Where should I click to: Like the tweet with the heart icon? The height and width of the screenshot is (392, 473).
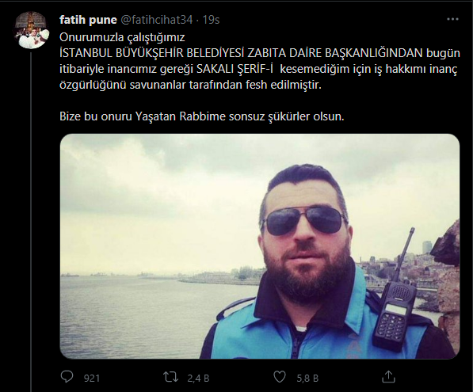click(280, 377)
